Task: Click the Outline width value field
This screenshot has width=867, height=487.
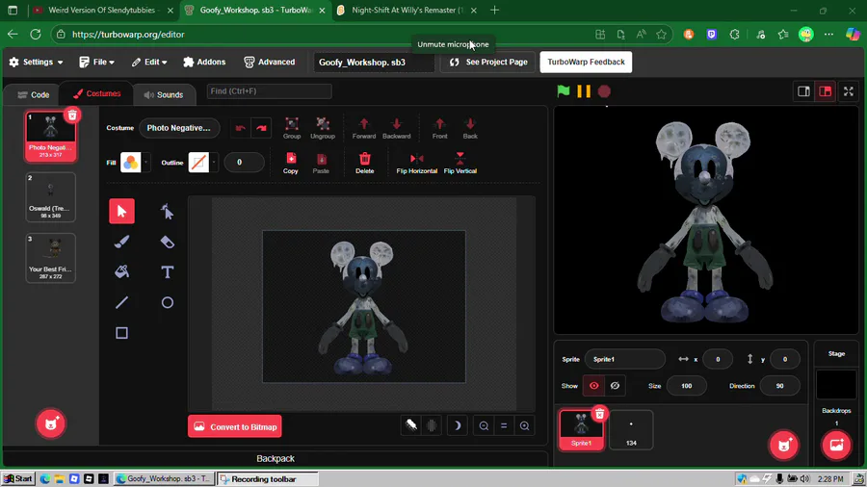Action: [244, 163]
